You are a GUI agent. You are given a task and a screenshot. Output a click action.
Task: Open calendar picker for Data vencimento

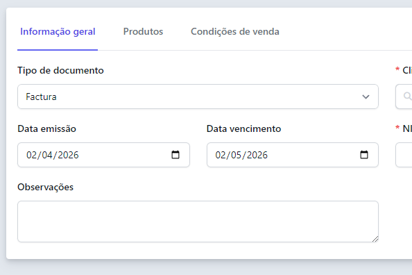(364, 155)
